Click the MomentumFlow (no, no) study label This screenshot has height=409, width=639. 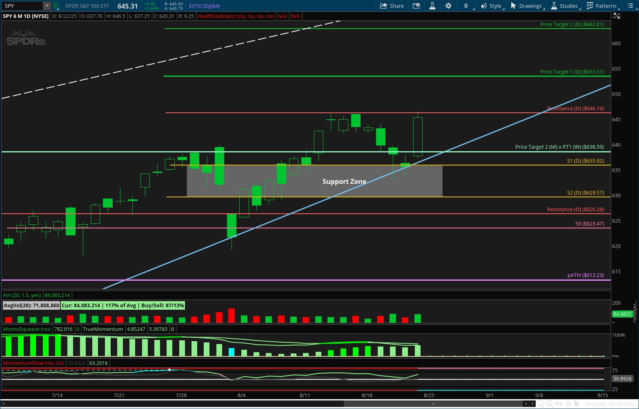pyautogui.click(x=33, y=363)
